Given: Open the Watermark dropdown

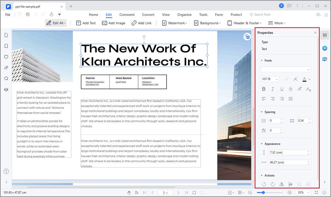Looking at the screenshot, I should click(x=174, y=23).
